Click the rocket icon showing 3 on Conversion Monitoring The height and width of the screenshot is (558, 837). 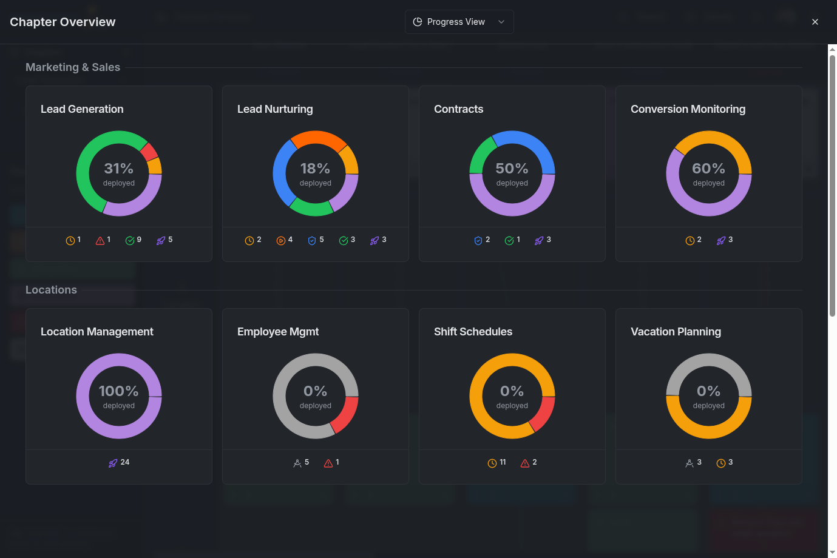720,240
